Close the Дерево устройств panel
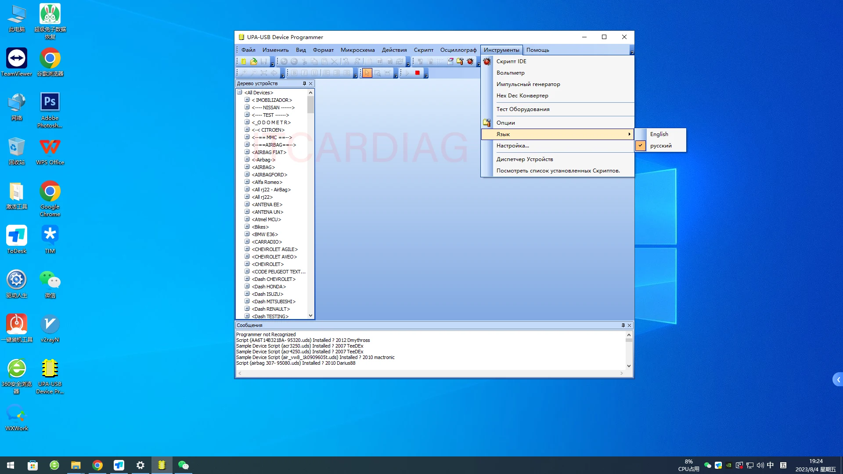Image resolution: width=843 pixels, height=474 pixels. [x=311, y=83]
